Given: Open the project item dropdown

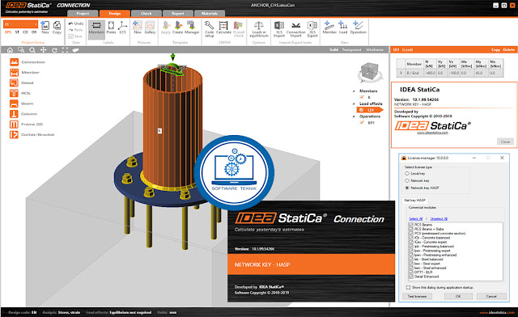Looking at the screenshot, I should tap(36, 24).
